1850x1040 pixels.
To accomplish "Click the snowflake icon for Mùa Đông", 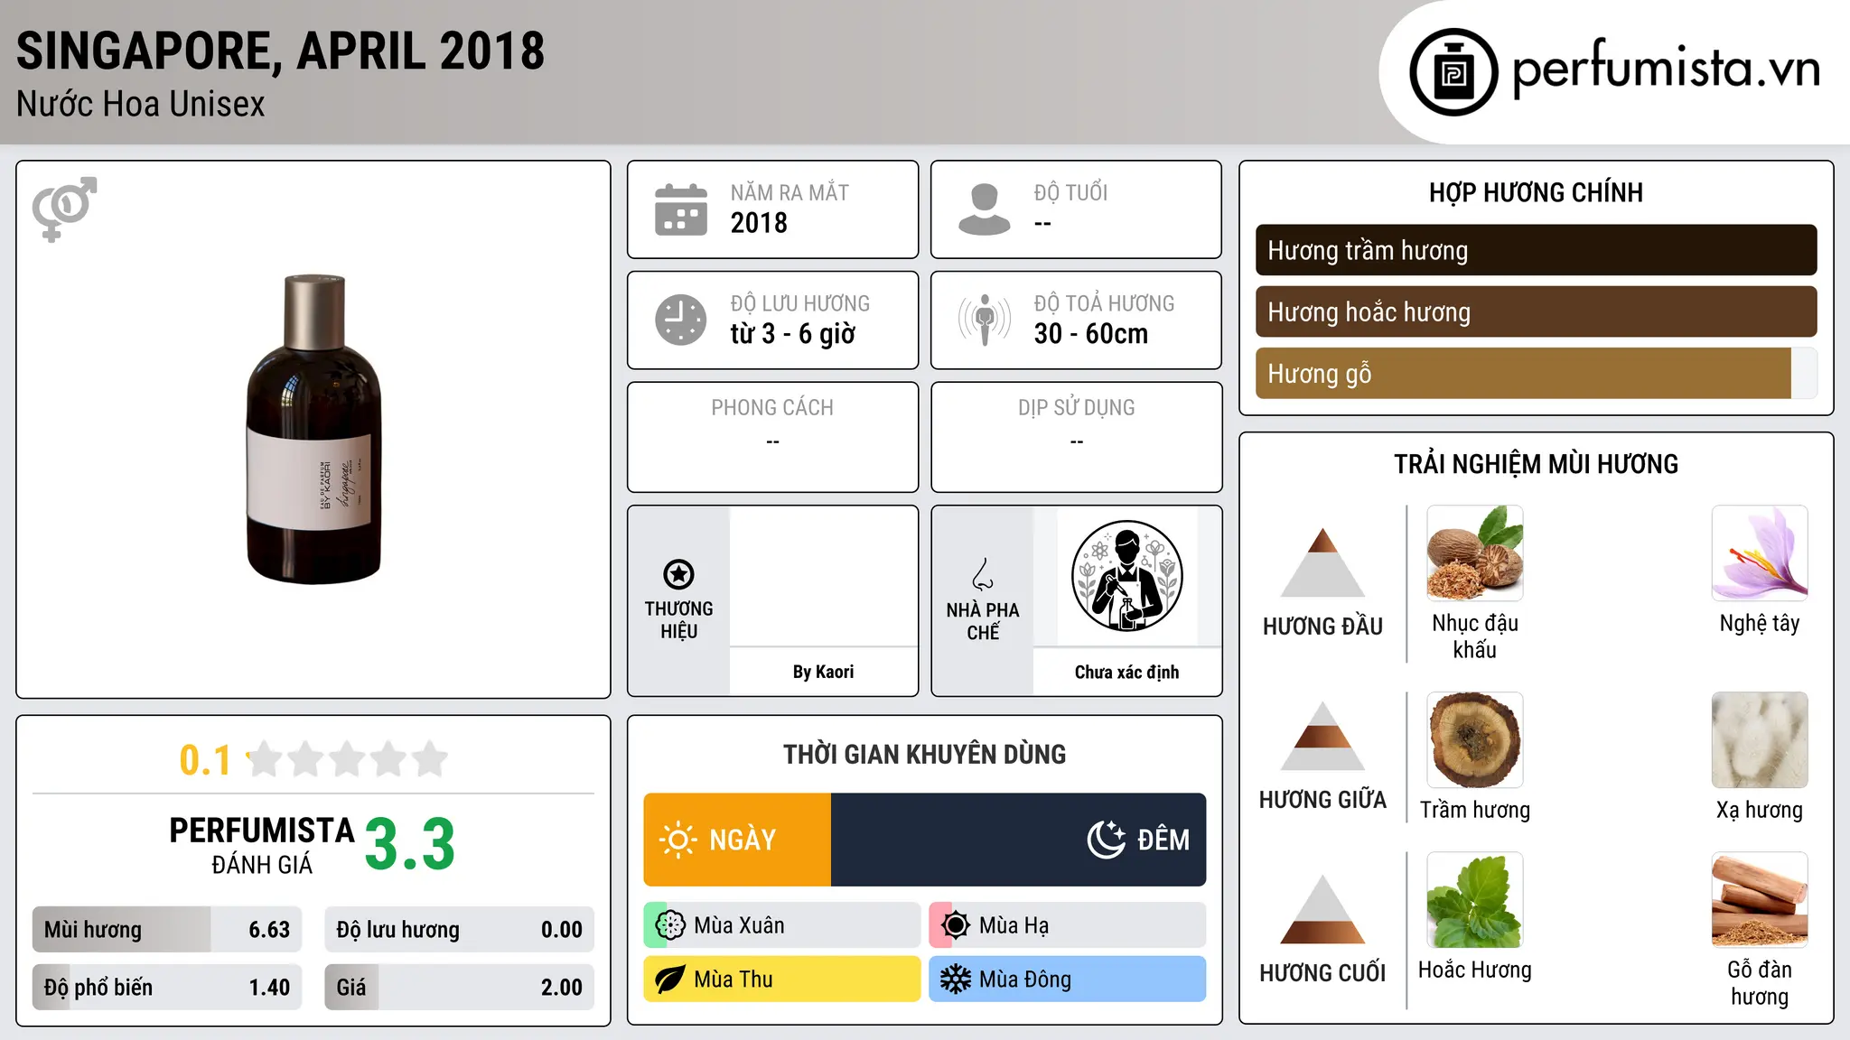I will click(x=955, y=980).
